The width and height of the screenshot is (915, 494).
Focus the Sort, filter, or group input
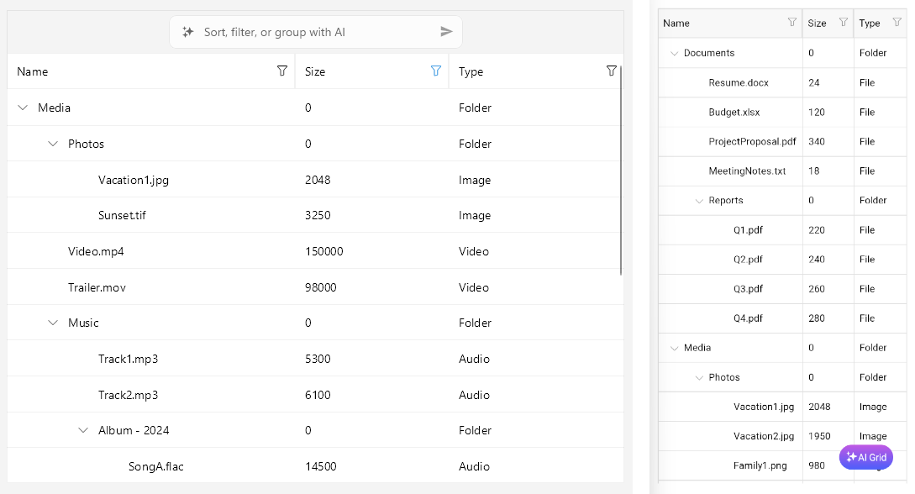(x=315, y=32)
